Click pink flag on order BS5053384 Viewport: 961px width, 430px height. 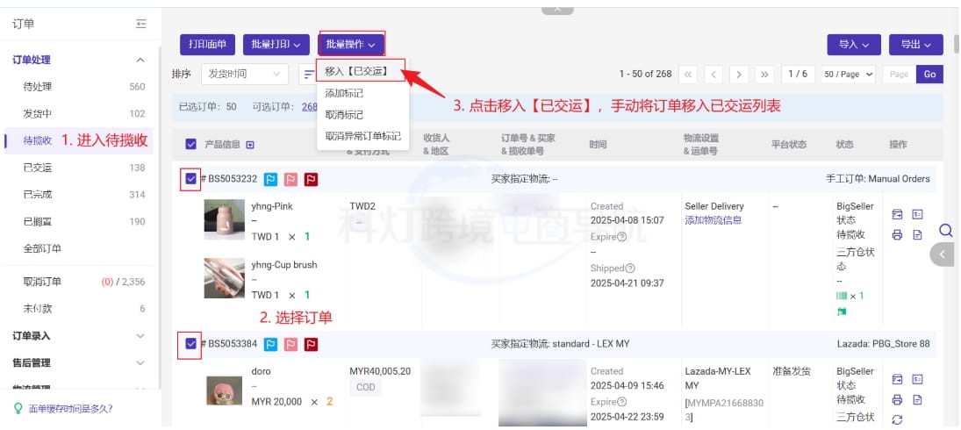(290, 344)
